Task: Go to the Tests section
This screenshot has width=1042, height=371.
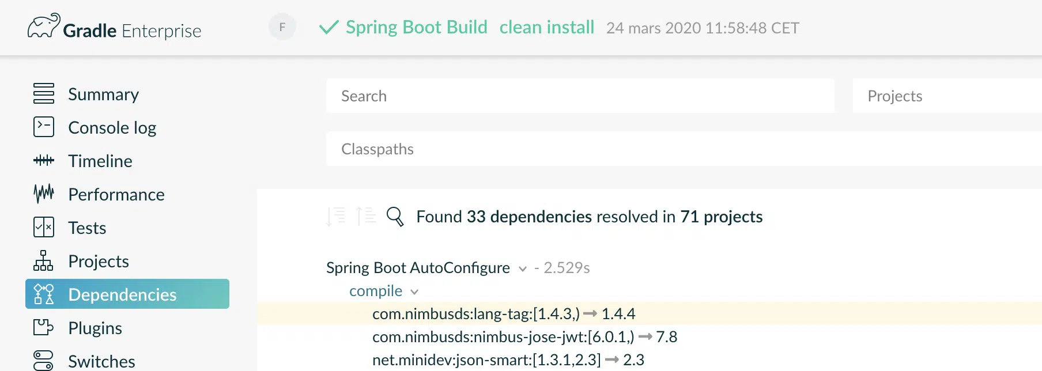Action: tap(87, 228)
